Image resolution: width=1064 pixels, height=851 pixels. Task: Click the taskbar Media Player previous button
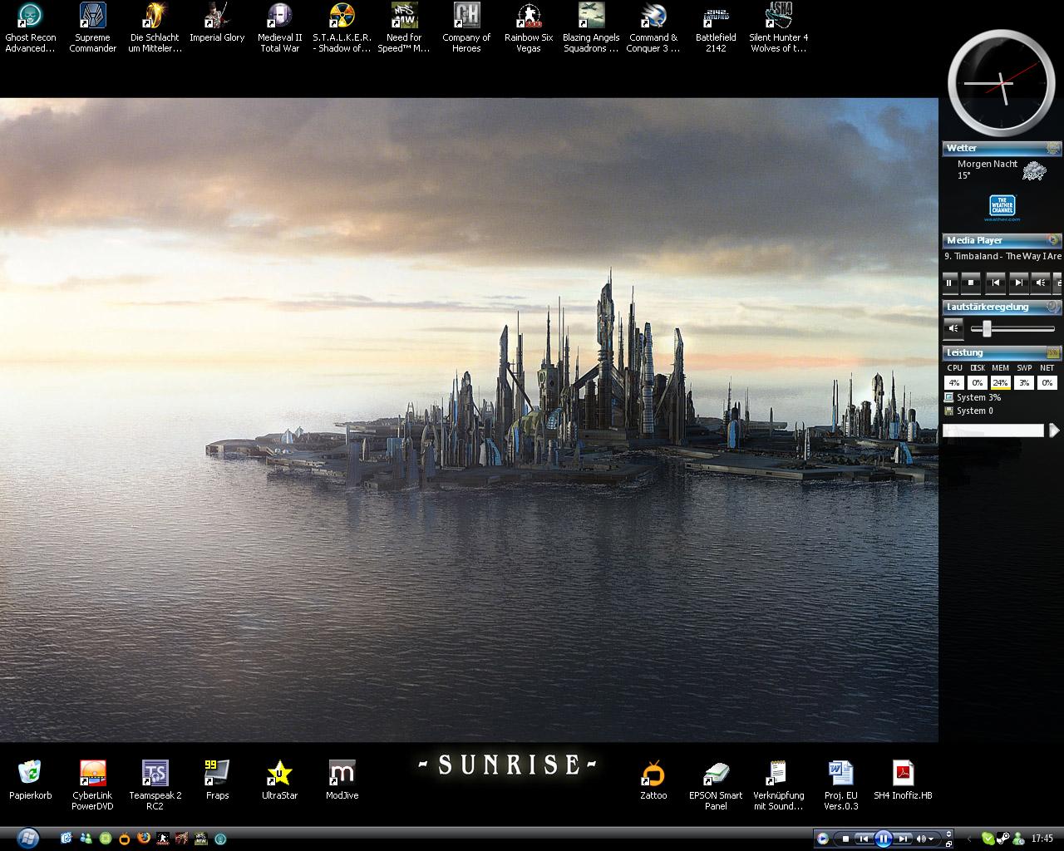(864, 839)
